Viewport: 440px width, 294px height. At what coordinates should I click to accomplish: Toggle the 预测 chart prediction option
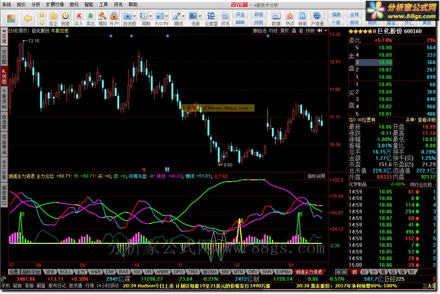[310, 31]
